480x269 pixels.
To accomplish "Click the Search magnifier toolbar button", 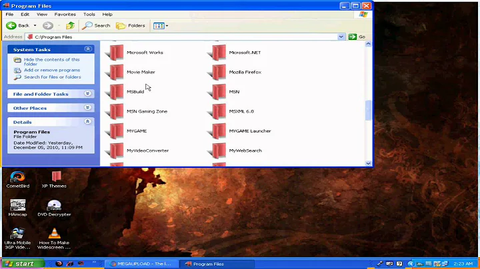I will (x=96, y=25).
